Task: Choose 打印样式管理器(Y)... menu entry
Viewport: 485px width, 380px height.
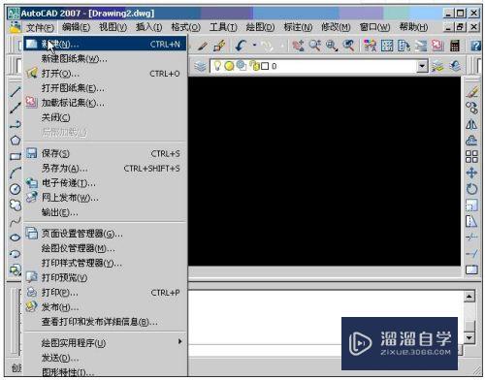Action: tap(105, 263)
